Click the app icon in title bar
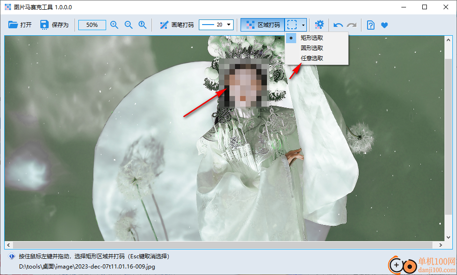 pos(8,7)
